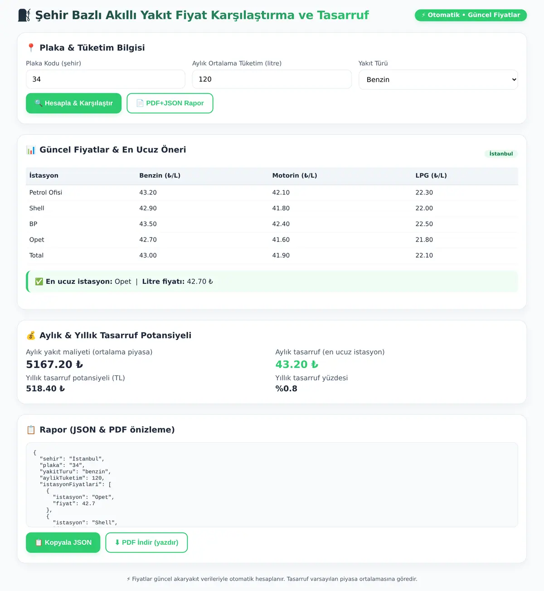Click the yearly savings value 518.40 ₺
This screenshot has height=591, width=544.
tap(45, 389)
